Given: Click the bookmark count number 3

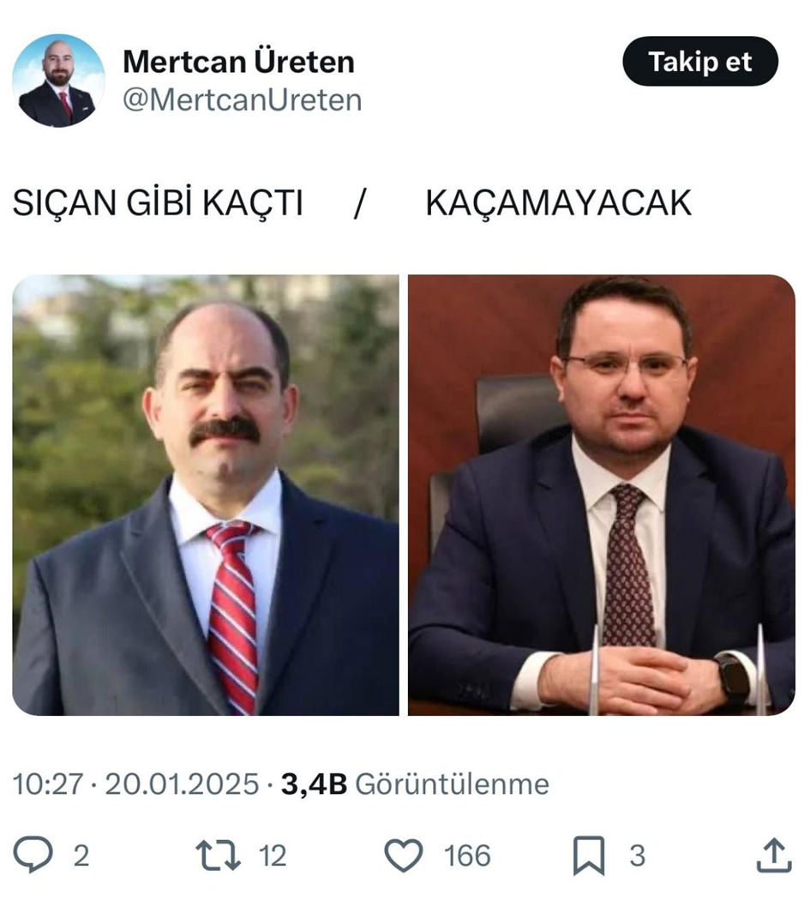Looking at the screenshot, I should pos(638,856).
